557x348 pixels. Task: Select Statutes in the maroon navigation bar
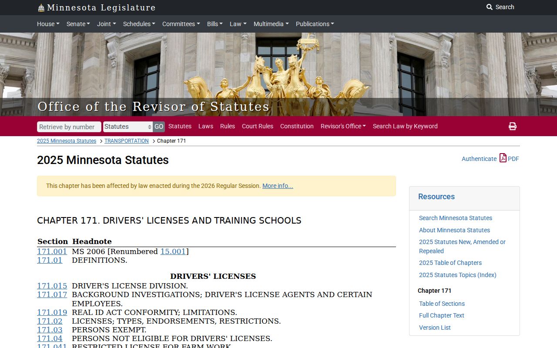click(x=180, y=126)
